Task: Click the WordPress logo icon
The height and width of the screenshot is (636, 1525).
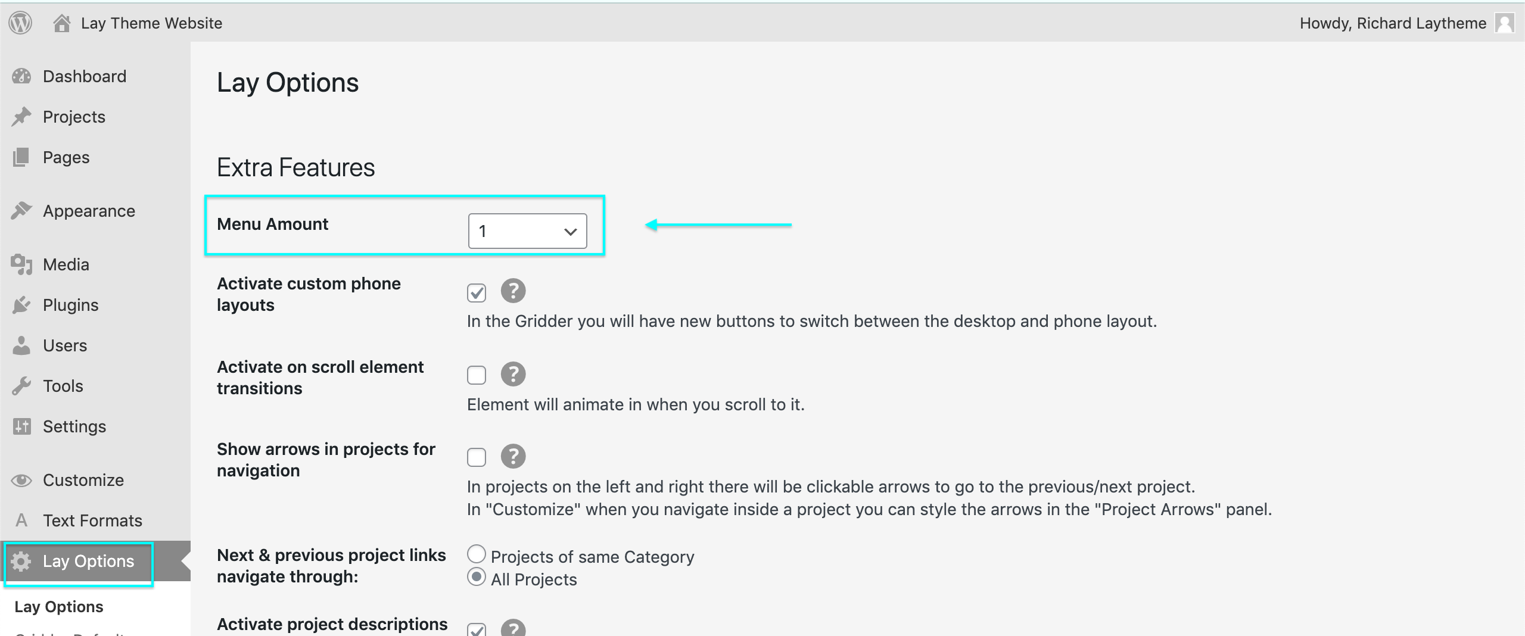Action: coord(20,23)
